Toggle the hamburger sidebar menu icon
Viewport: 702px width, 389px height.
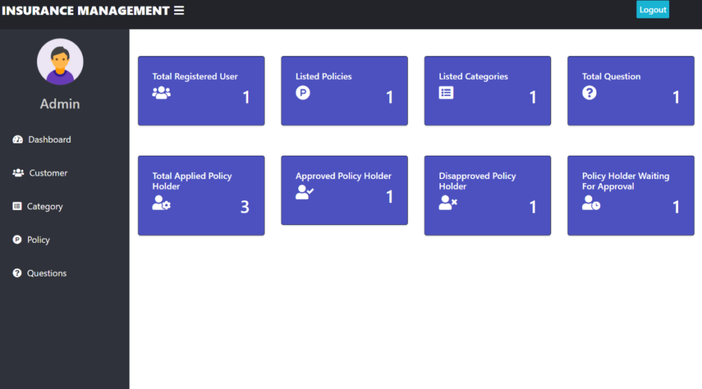[179, 10]
